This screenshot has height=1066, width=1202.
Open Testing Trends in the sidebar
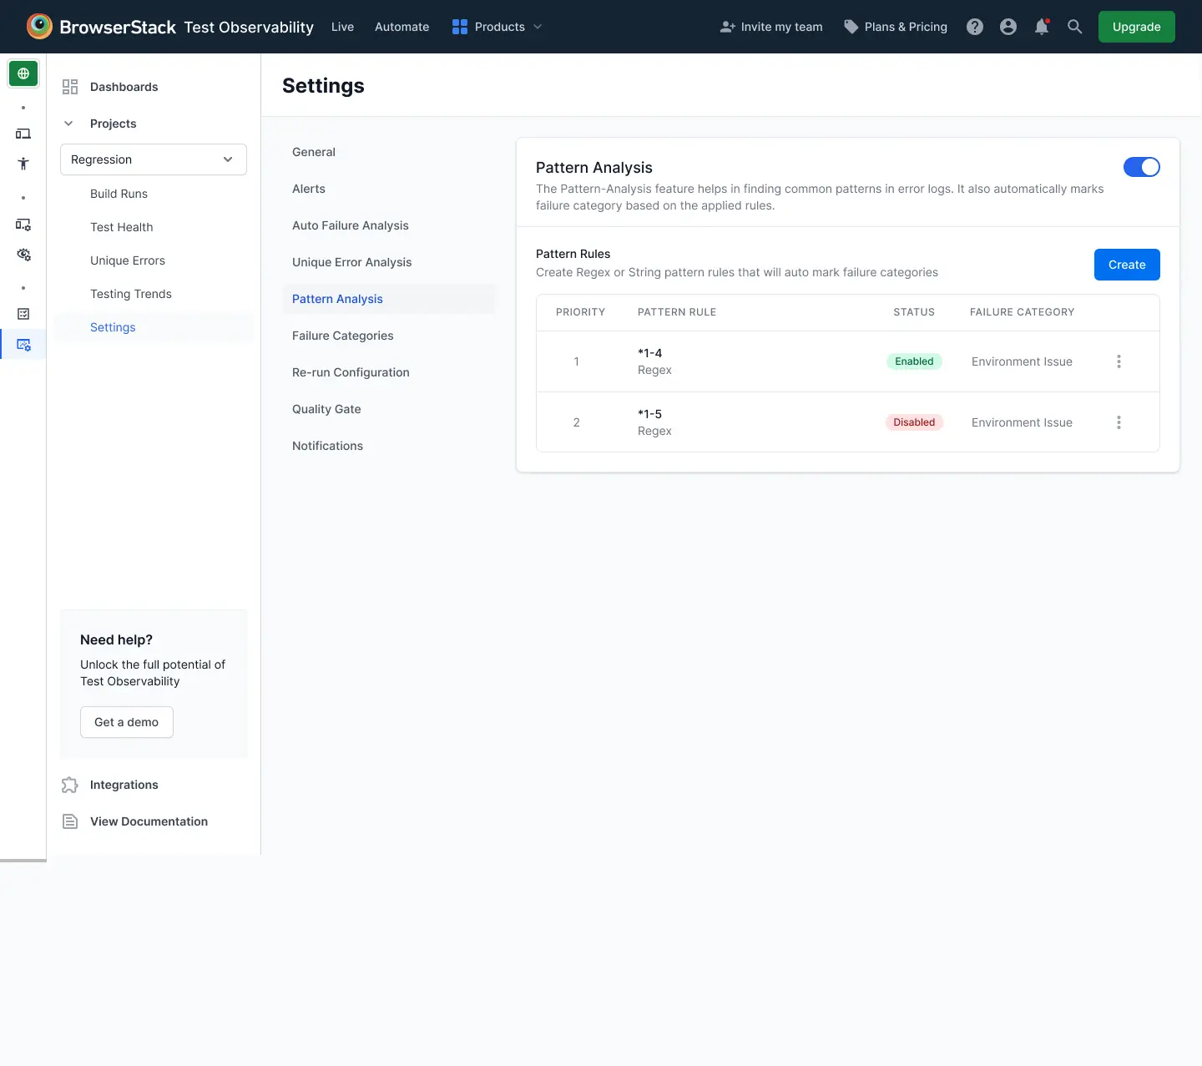click(131, 294)
